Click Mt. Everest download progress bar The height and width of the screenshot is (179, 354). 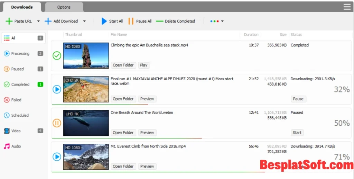click(158, 172)
